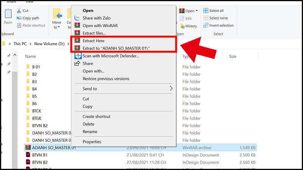The width and height of the screenshot is (303, 170).
Task: Choose Extract files... entry
Action: click(94, 33)
